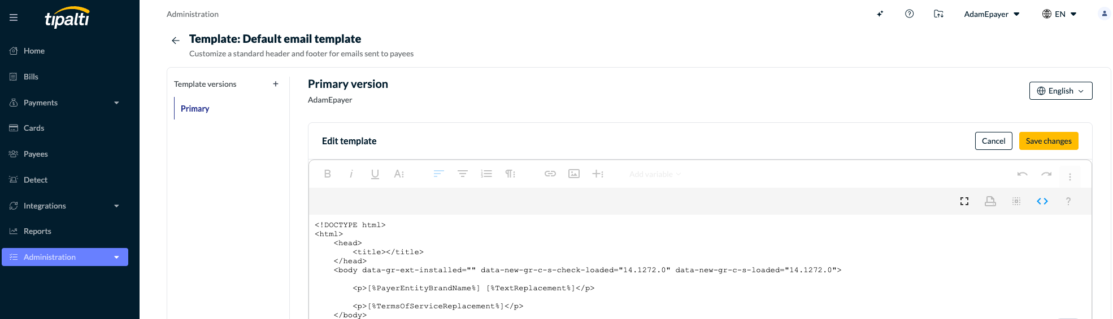The width and height of the screenshot is (1113, 319).
Task: Go back using the arrow icon
Action: (176, 41)
